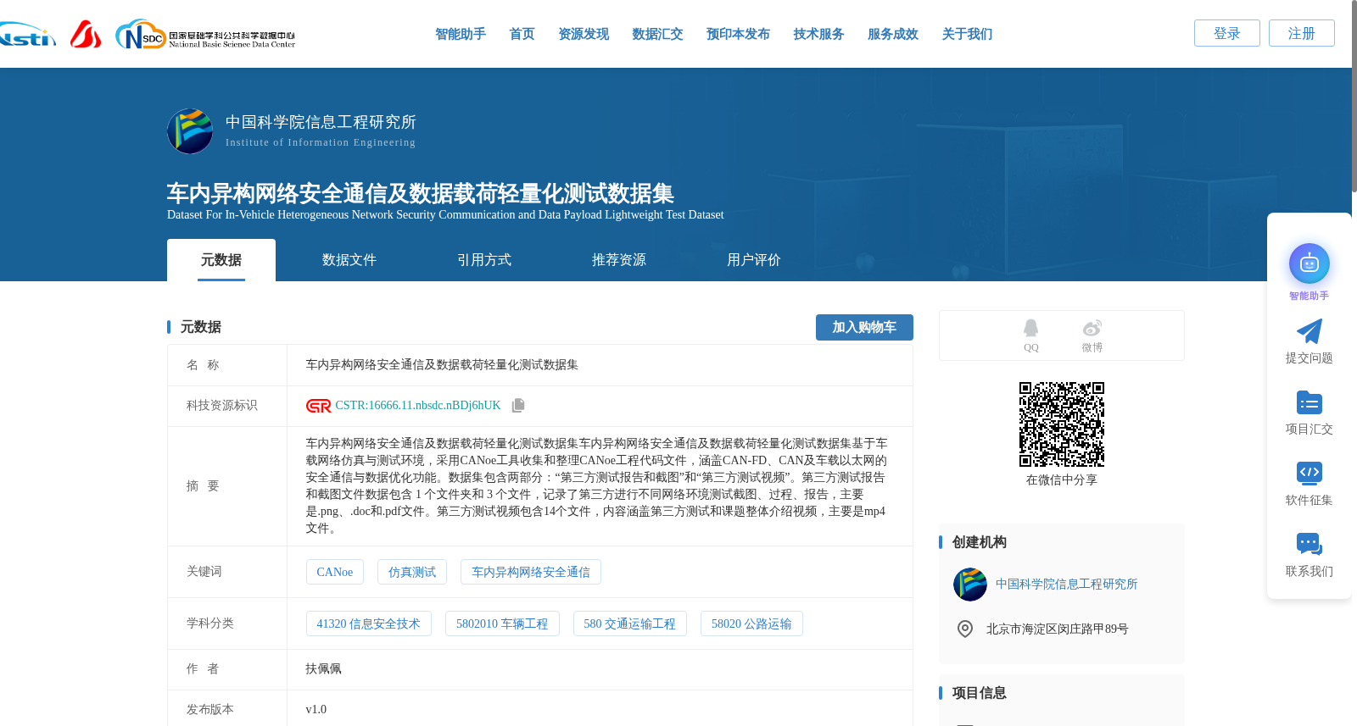Click the version value v1.0
This screenshot has height=726, width=1357.
coord(316,710)
